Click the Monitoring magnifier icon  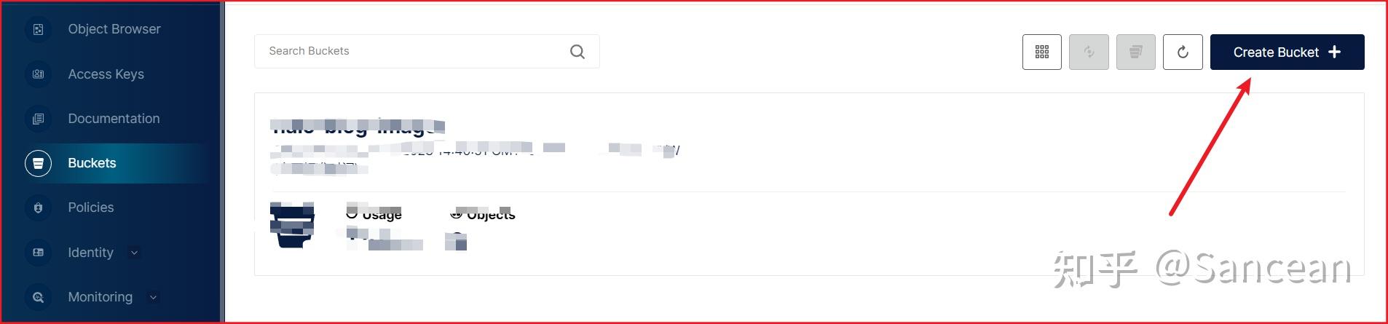pos(39,297)
